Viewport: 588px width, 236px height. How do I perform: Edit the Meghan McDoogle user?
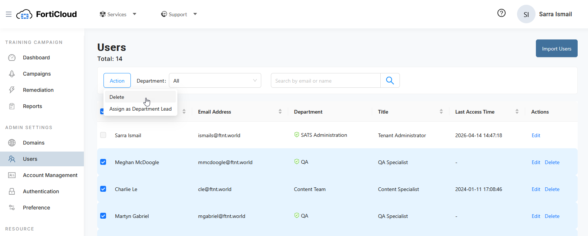point(536,162)
